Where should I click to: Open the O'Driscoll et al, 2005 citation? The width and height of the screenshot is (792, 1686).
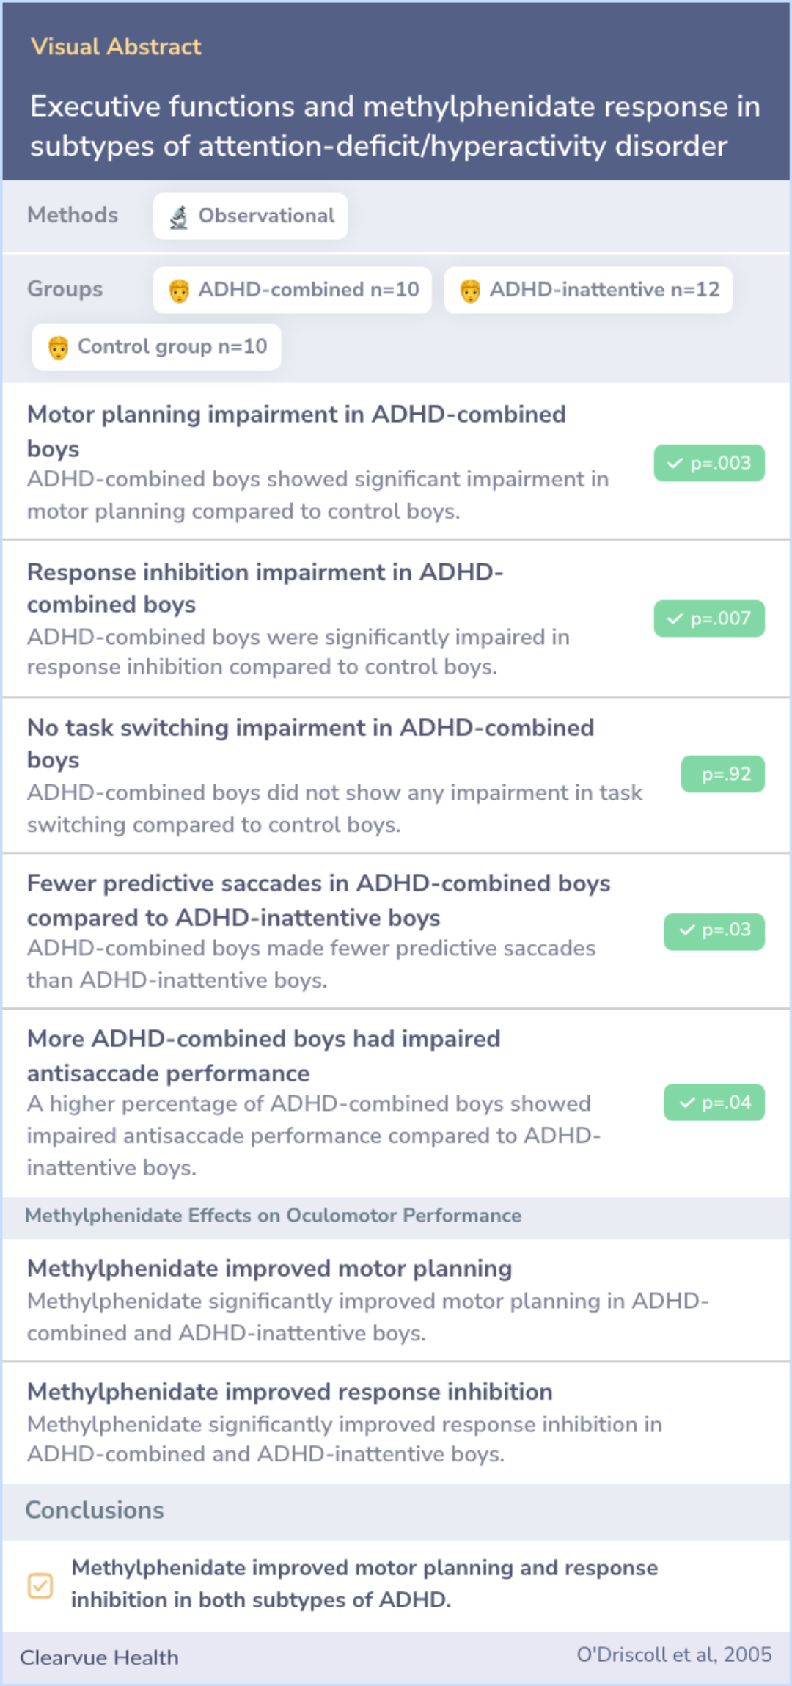pyautogui.click(x=673, y=1654)
